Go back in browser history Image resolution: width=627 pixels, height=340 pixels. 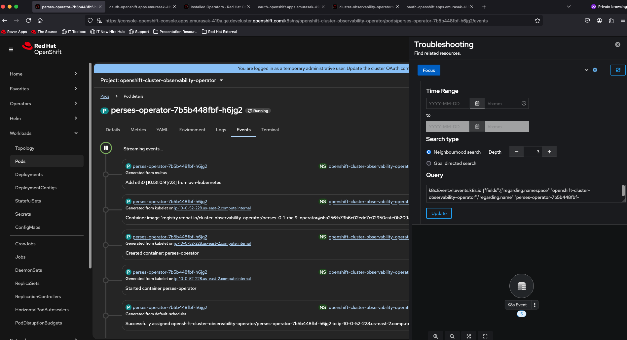[x=5, y=20]
